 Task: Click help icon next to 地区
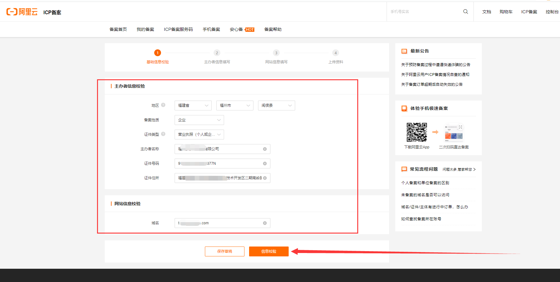pos(163,105)
